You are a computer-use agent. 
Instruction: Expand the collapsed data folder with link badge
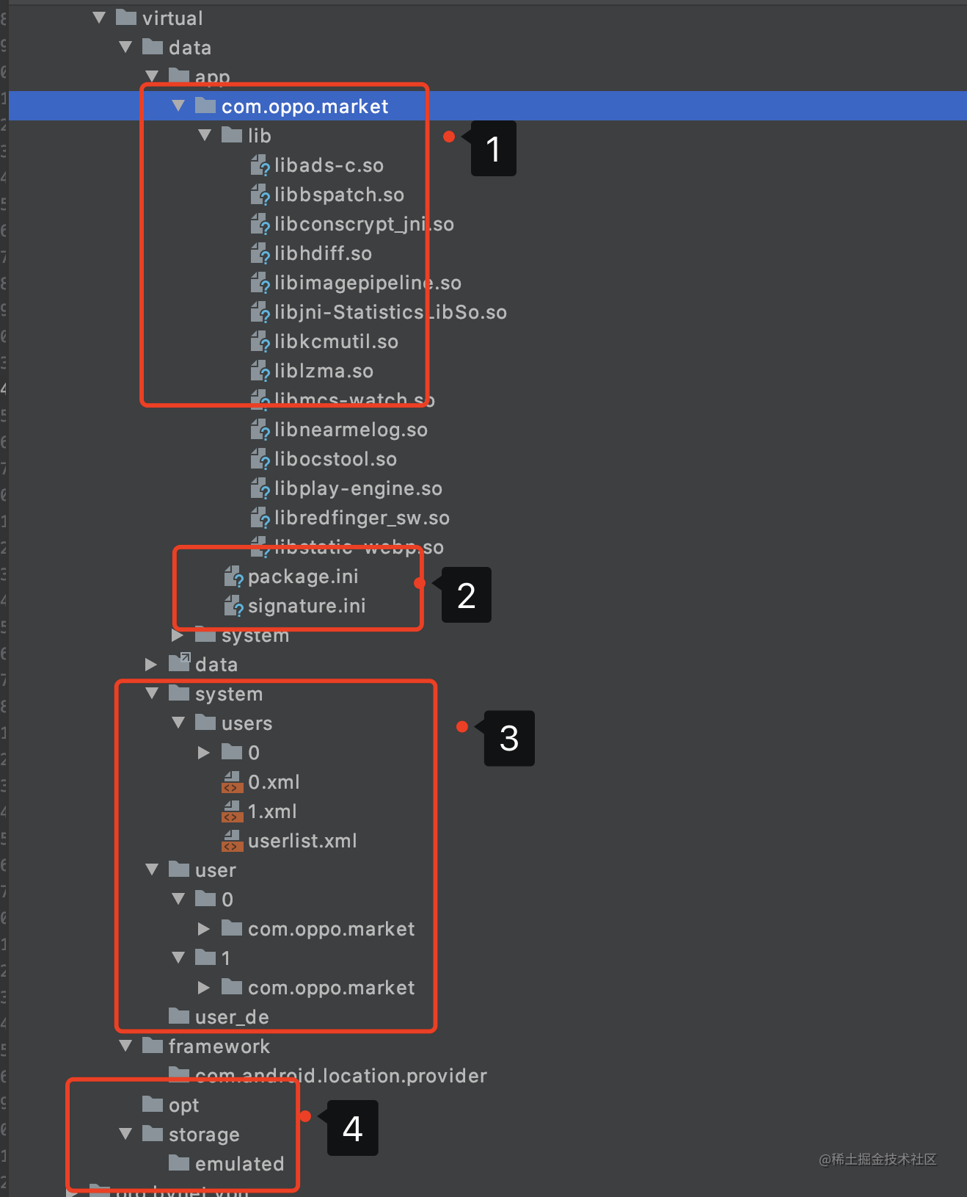click(152, 665)
